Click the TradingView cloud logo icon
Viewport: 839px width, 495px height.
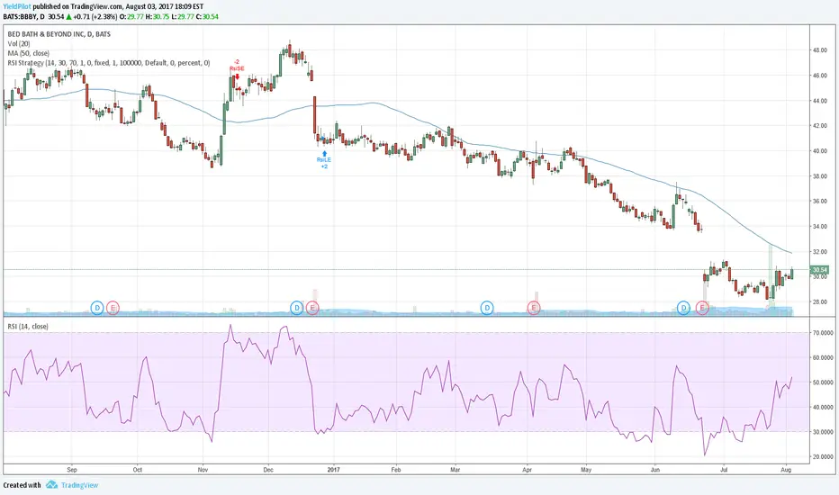[51, 484]
